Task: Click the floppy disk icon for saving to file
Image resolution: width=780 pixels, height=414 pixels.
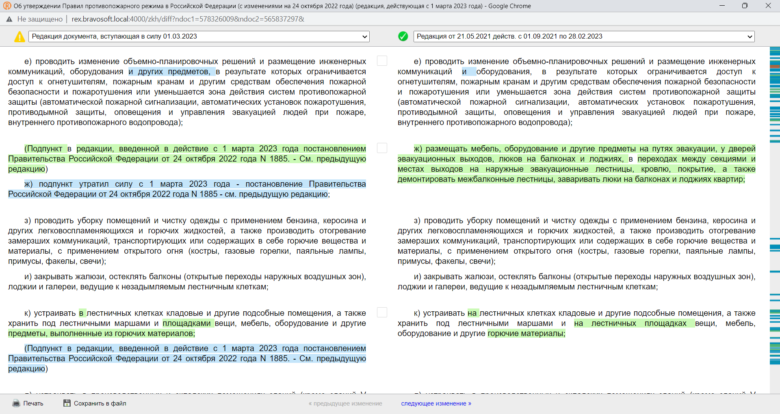Action: point(67,403)
